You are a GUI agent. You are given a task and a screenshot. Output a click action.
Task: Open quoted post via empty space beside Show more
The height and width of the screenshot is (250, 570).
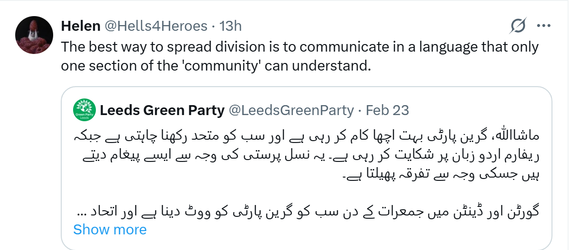pos(332,230)
